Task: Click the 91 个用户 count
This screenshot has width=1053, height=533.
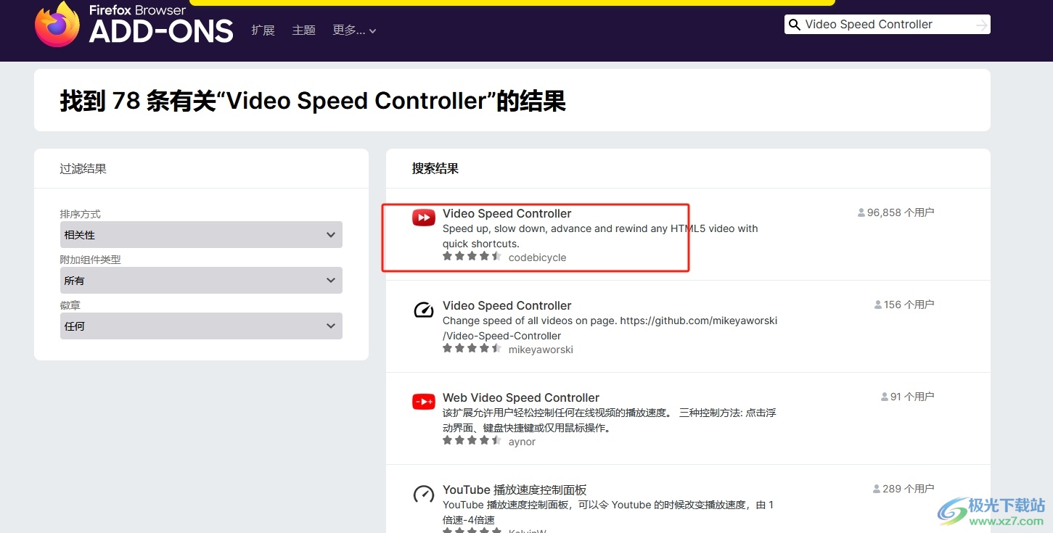Action: (x=912, y=397)
